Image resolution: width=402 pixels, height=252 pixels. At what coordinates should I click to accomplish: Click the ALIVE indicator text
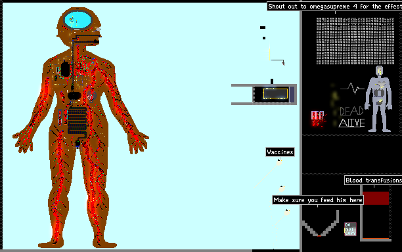352,123
